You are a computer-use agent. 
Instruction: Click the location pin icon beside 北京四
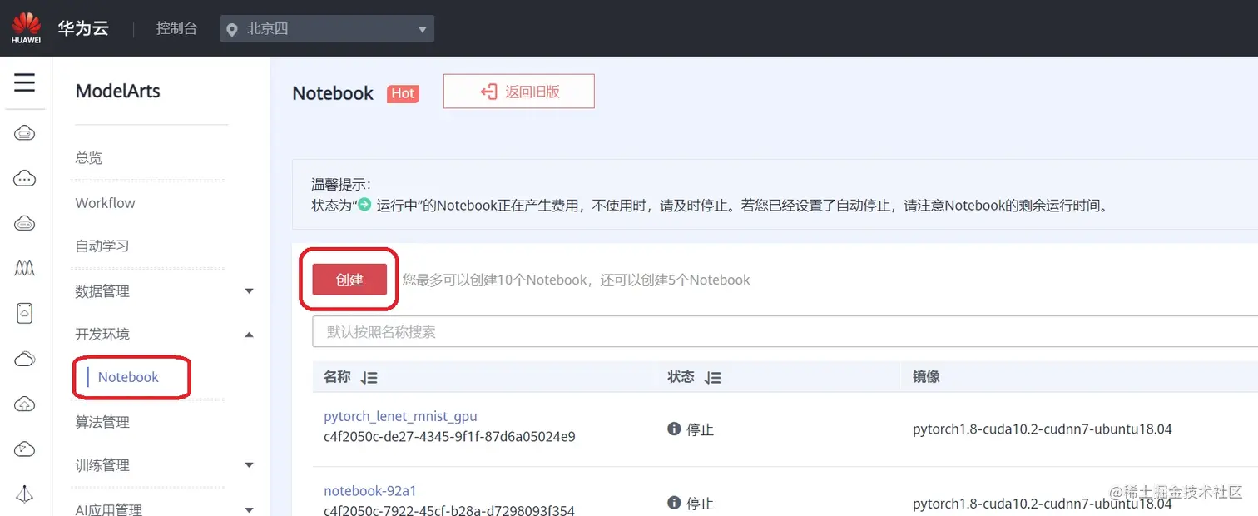233,29
